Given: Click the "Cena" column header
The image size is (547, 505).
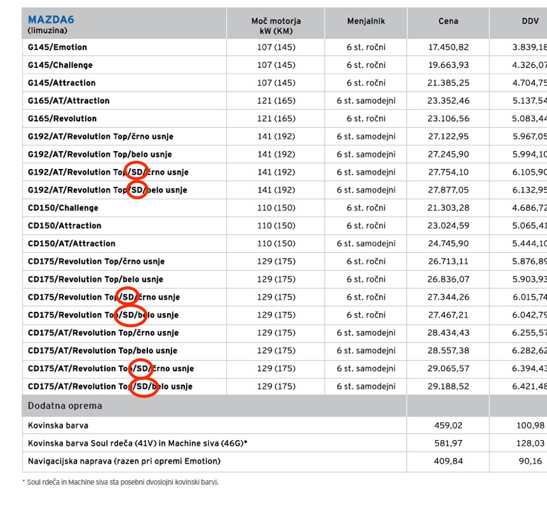Looking at the screenshot, I should (449, 21).
